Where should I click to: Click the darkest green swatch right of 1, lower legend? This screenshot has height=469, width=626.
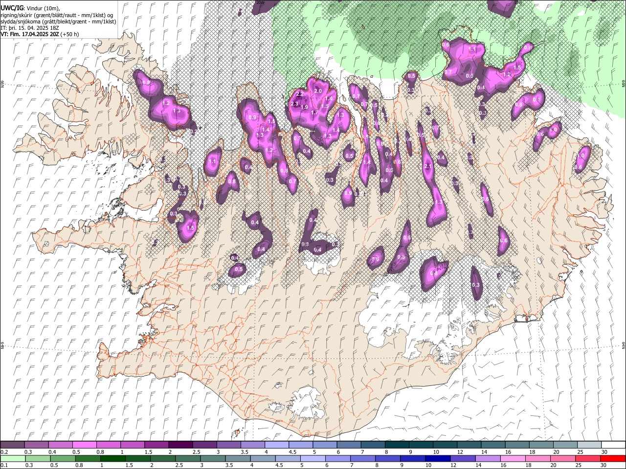point(112,459)
